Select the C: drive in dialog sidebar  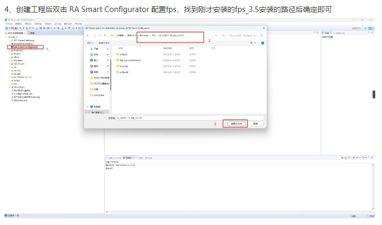98,112
